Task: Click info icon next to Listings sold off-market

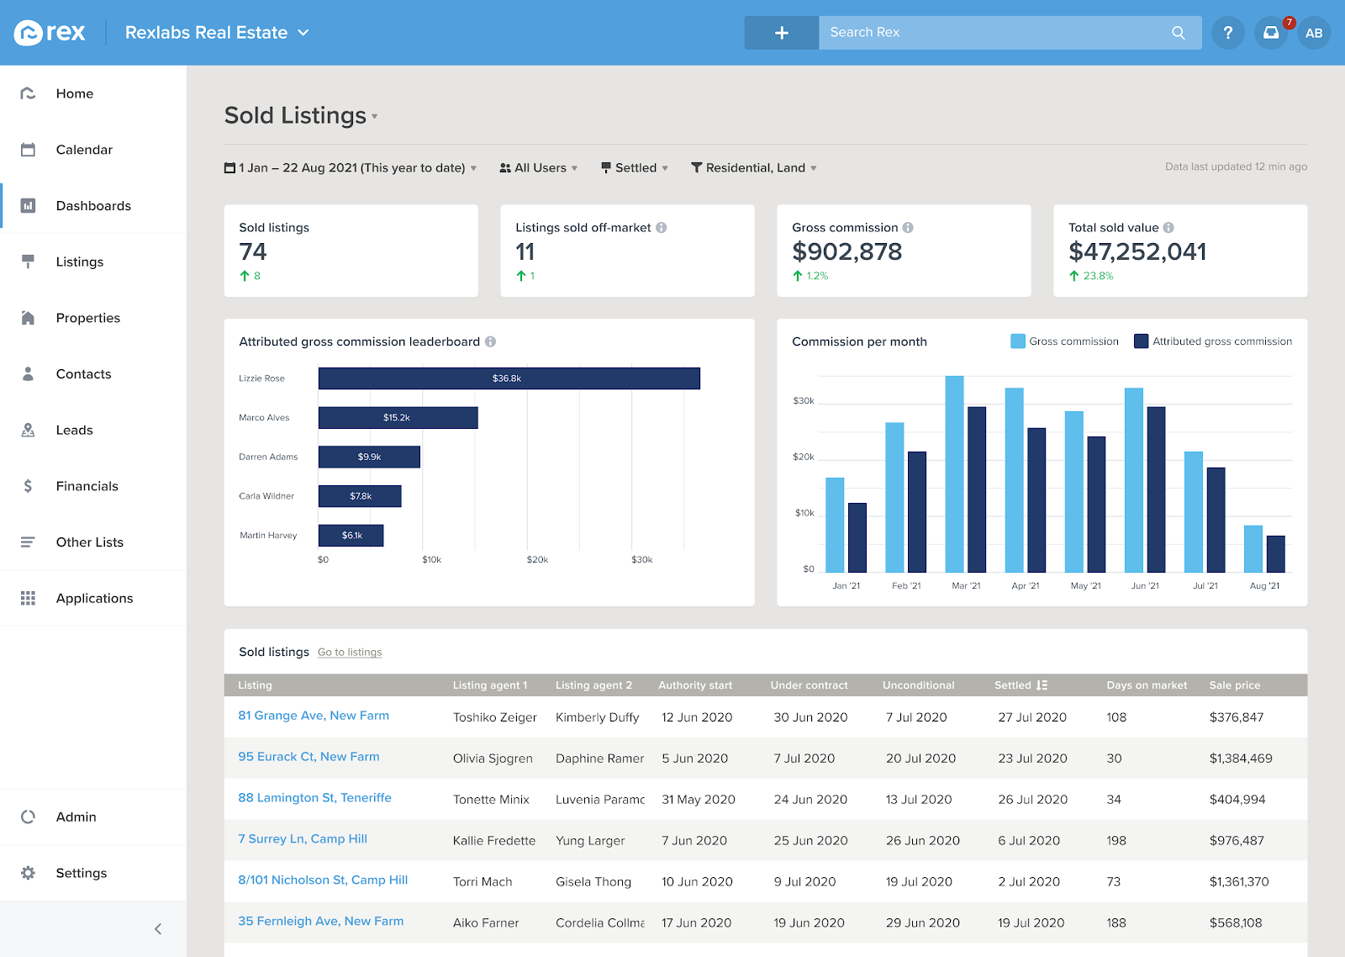Action: [662, 228]
